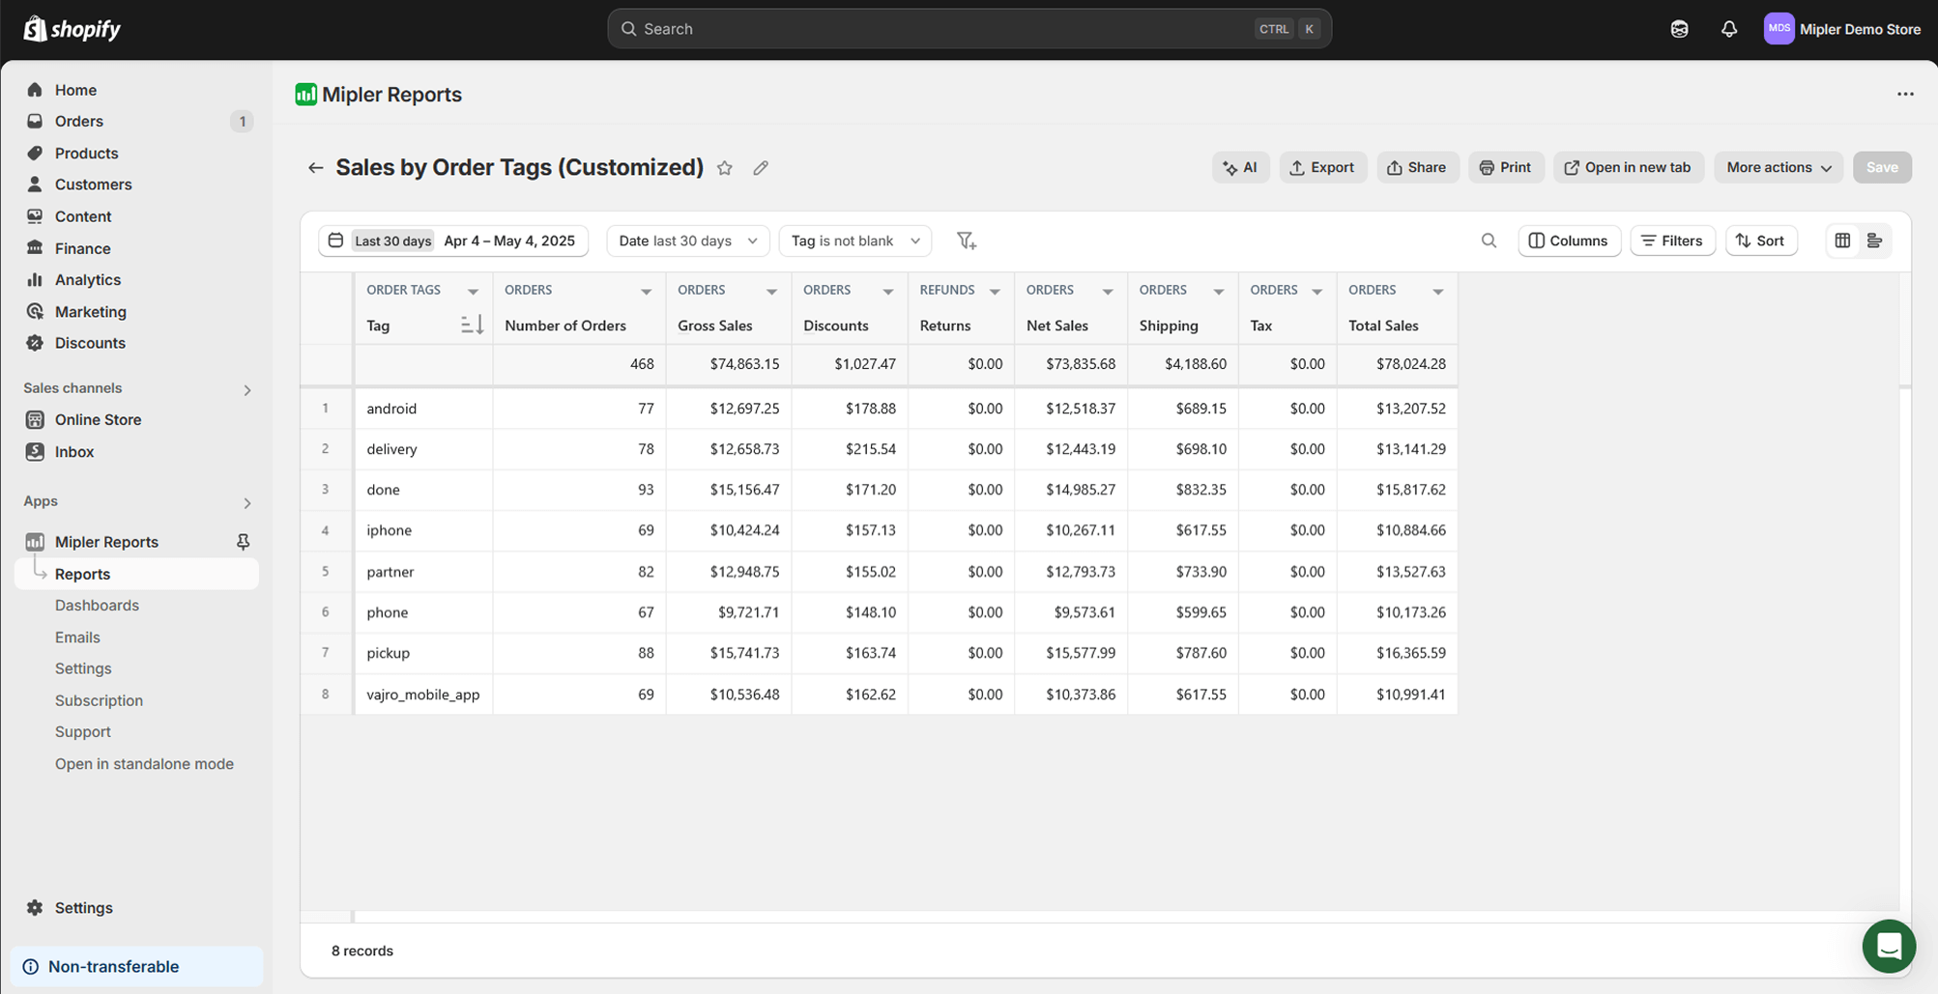Viewport: 1938px width, 994px height.
Task: Open Dashboards under Mipler Reports
Action: (97, 606)
